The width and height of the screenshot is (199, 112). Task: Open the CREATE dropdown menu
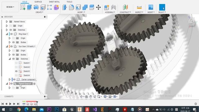(x=39, y=12)
